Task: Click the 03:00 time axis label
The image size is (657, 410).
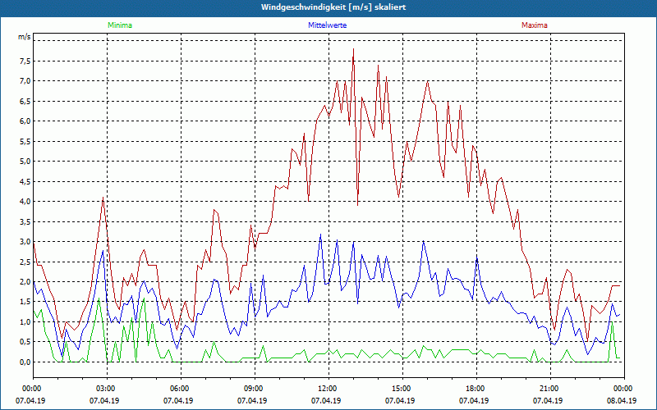Action: click(x=107, y=389)
